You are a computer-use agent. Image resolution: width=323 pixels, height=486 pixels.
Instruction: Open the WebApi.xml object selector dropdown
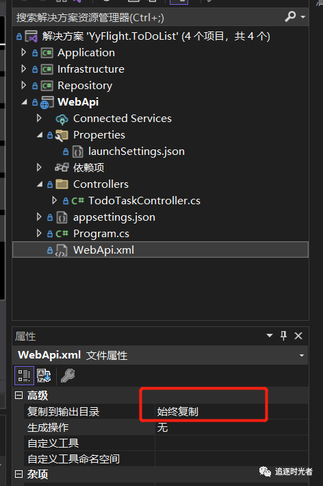302,355
